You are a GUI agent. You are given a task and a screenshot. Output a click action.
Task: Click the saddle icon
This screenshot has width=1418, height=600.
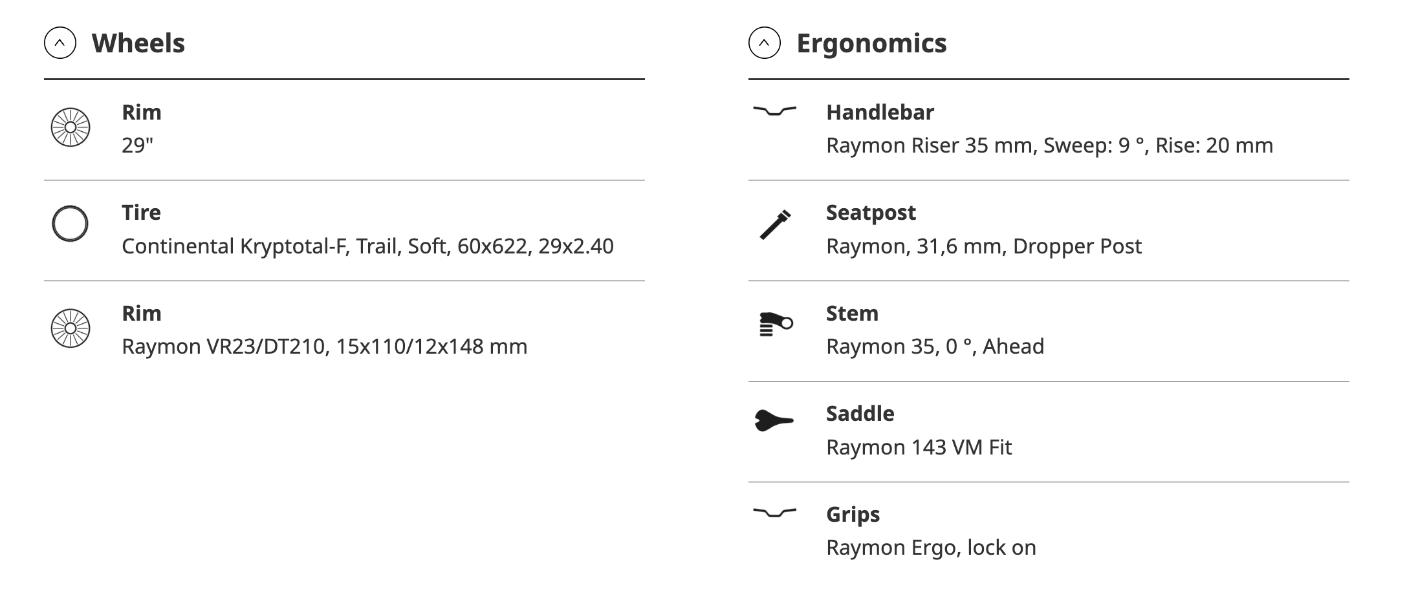point(774,421)
